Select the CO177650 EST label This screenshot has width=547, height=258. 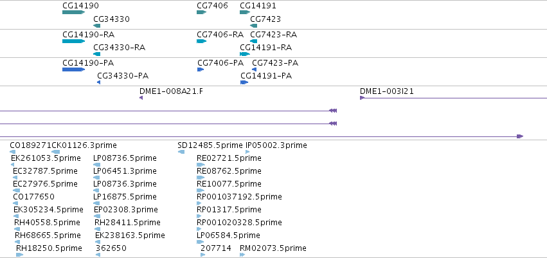(34, 197)
